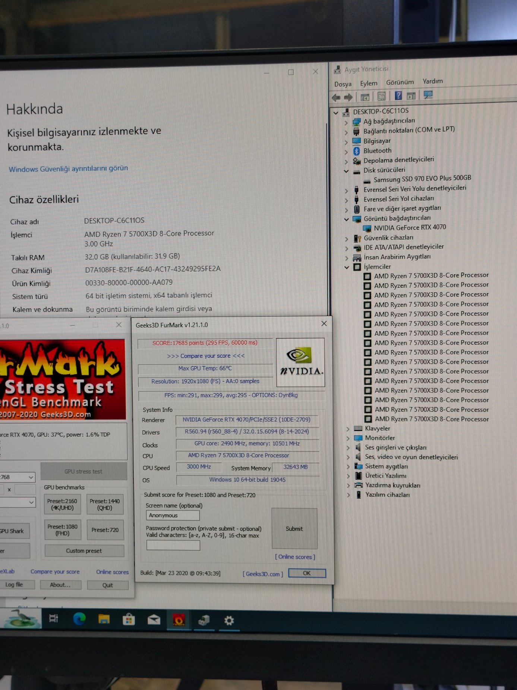Click the About... button in FurMark
Viewport: 517px width, 690px height.
60,585
